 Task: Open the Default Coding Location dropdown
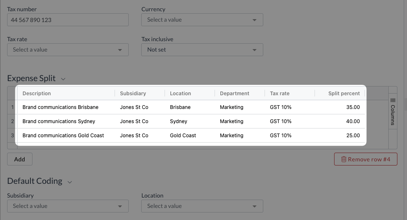pyautogui.click(x=202, y=206)
